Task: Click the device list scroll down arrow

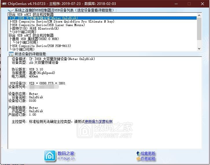Action: click(x=199, y=48)
